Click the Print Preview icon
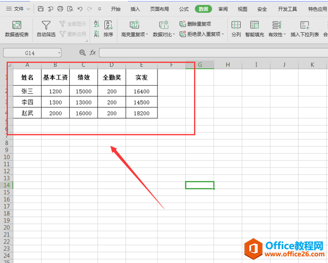The height and width of the screenshot is (263, 328). click(70, 9)
